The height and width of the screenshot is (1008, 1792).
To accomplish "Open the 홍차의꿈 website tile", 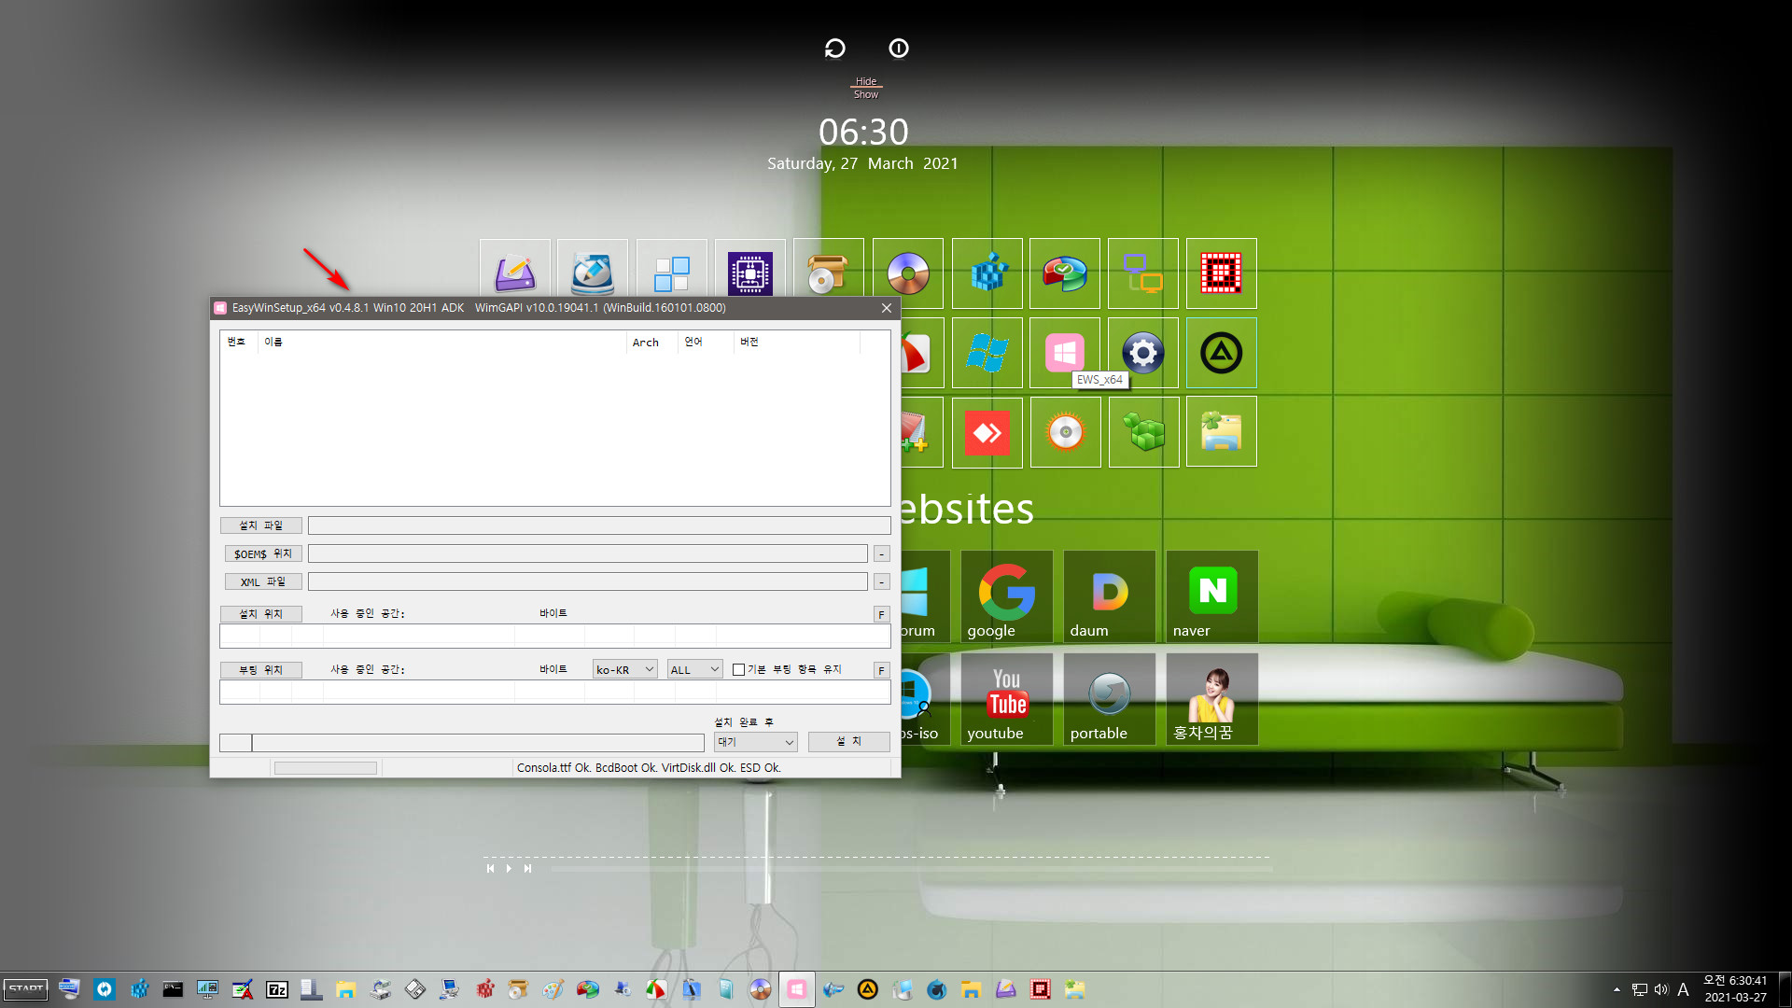I will click(1212, 699).
